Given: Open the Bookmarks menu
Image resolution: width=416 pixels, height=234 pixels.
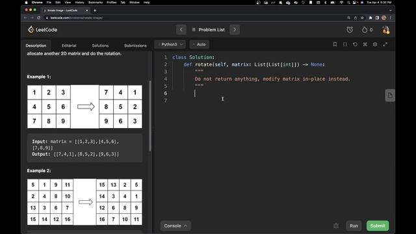Looking at the screenshot, I should point(96,3).
